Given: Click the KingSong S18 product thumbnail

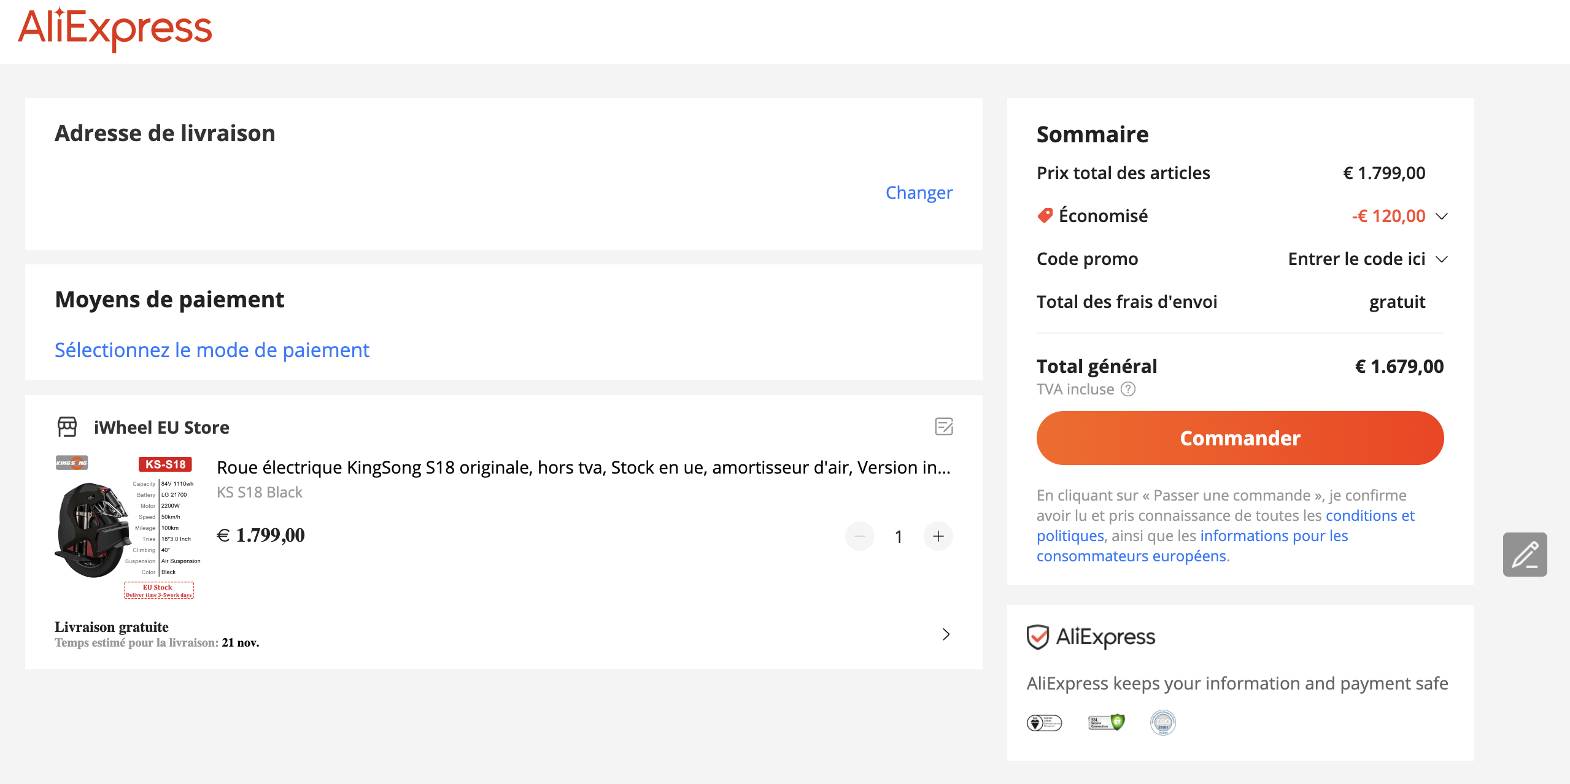Looking at the screenshot, I should (x=128, y=527).
